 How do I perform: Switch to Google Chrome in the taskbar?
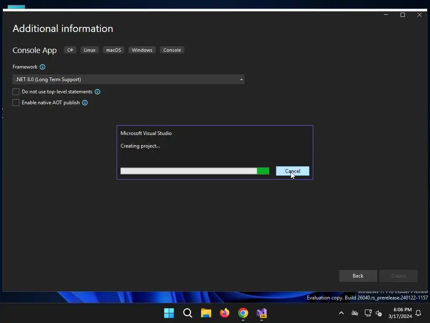(x=243, y=313)
